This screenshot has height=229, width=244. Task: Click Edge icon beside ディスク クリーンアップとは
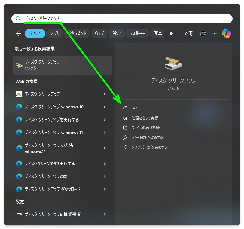tap(19, 176)
